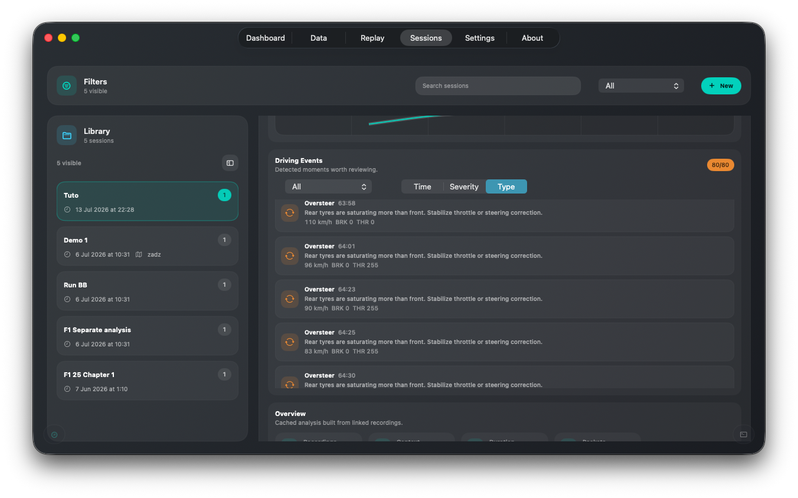Open the Oversteer event at 64:25

[505, 342]
